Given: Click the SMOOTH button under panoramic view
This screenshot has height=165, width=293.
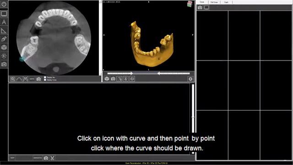Looking at the screenshot, I should click(x=38, y=158).
